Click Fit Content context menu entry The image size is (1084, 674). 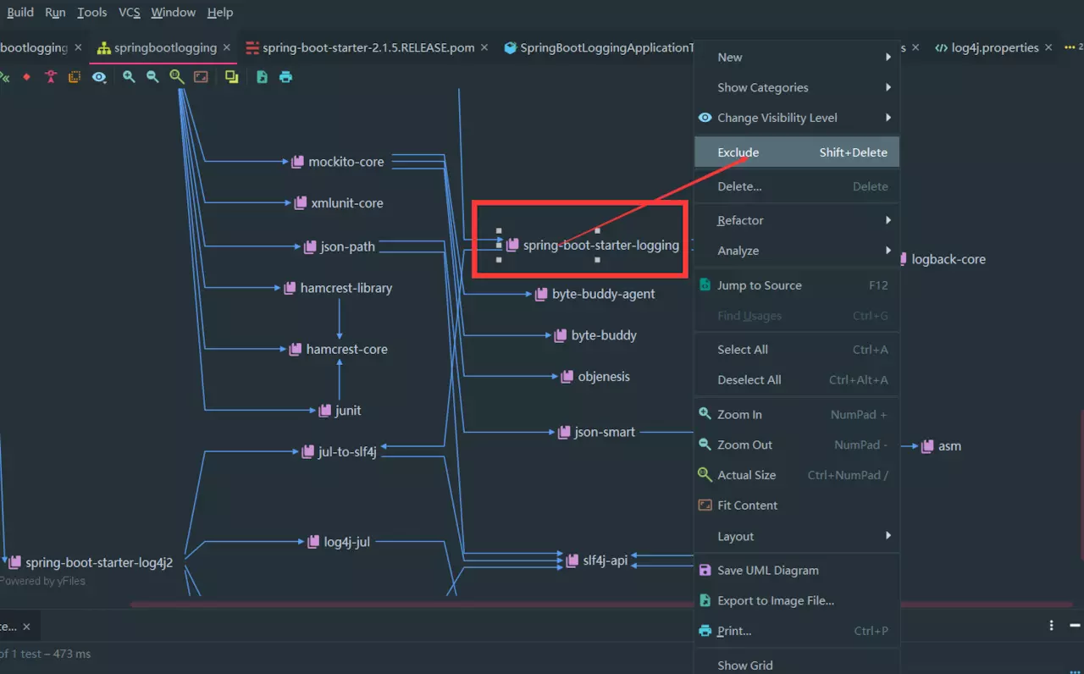click(x=796, y=505)
